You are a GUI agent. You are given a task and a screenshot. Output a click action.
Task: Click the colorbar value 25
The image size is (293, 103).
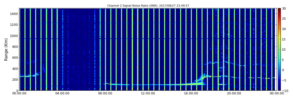(284, 18)
